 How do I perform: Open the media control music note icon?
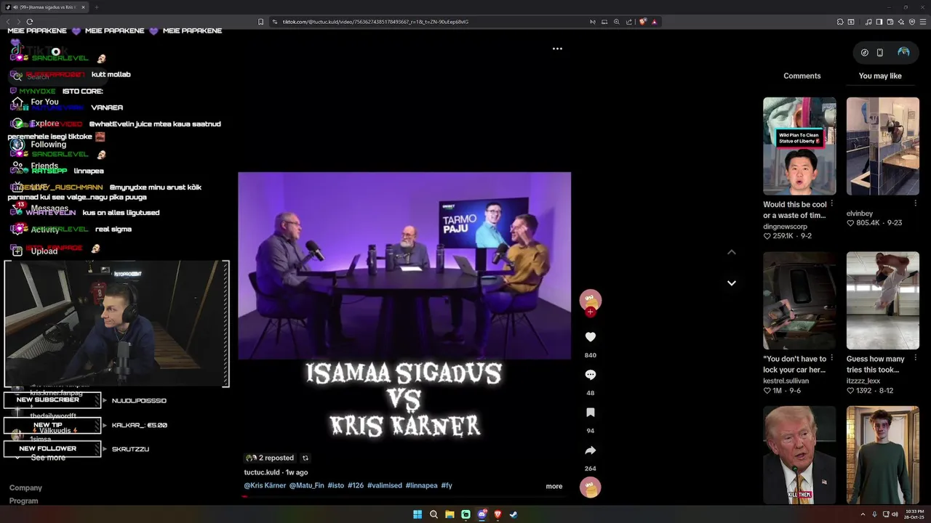click(868, 22)
